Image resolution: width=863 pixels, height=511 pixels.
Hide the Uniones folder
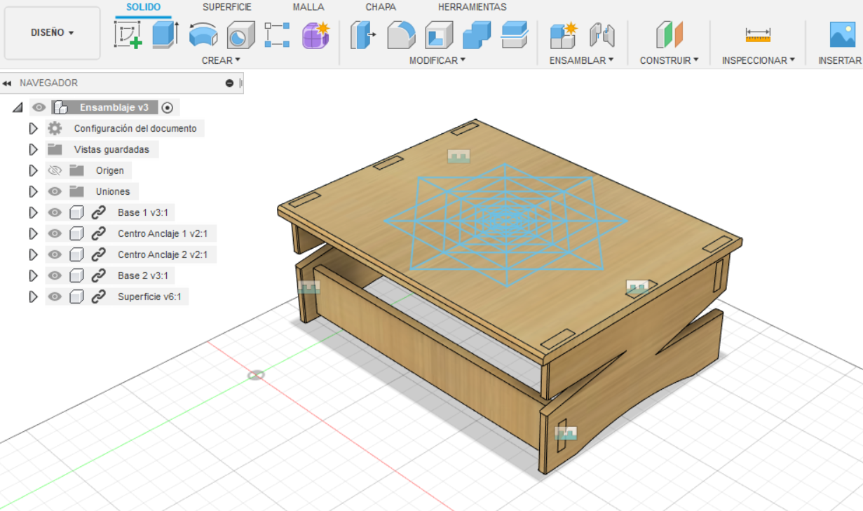coord(55,191)
